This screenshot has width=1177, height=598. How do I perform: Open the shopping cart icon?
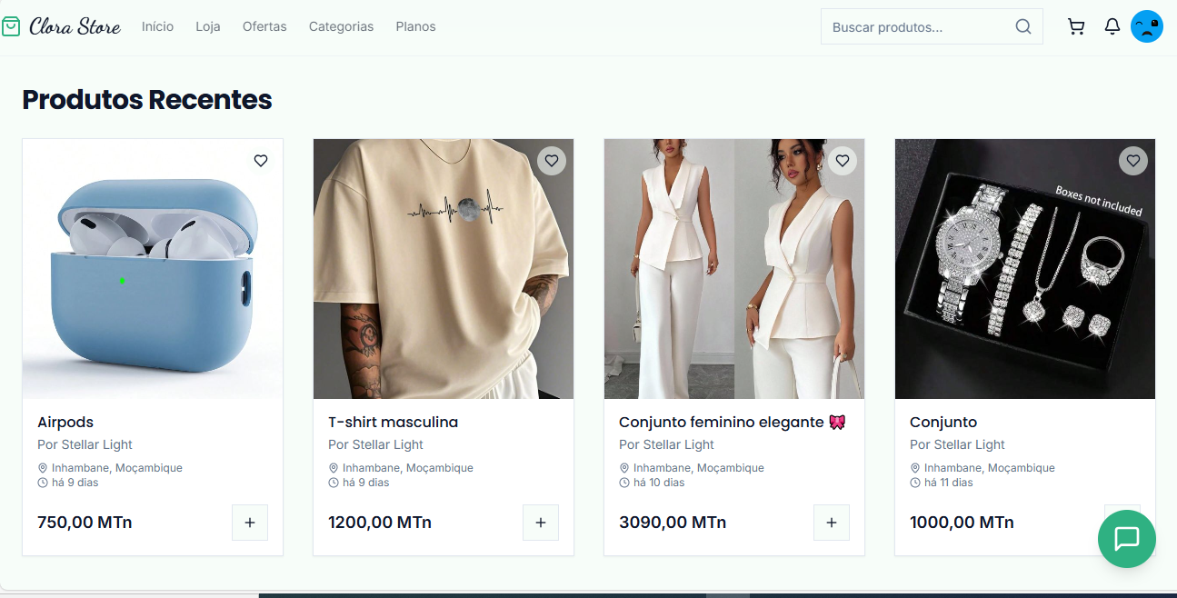(x=1076, y=26)
